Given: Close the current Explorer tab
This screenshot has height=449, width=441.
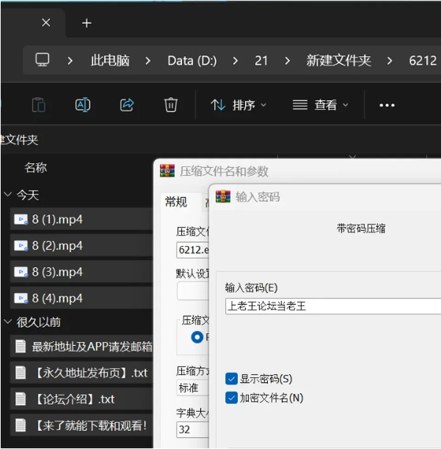Looking at the screenshot, I should point(46,22).
